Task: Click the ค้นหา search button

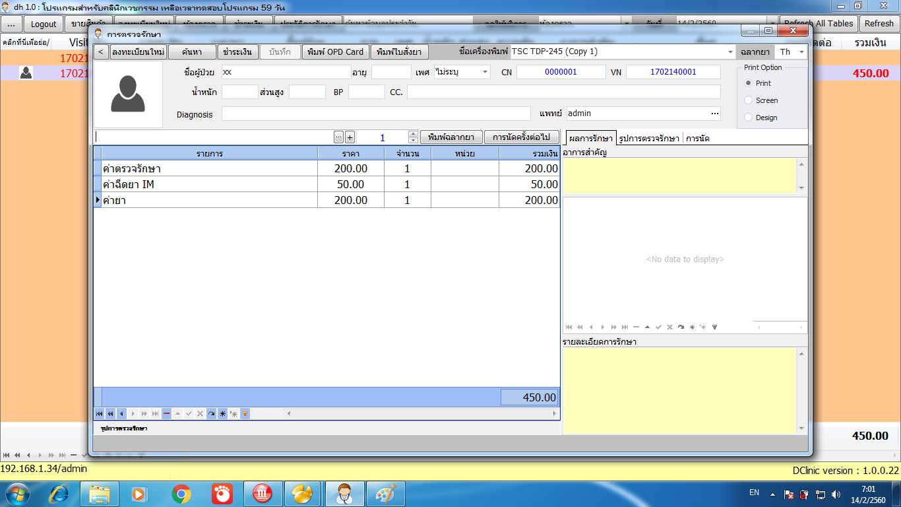Action: coord(192,51)
